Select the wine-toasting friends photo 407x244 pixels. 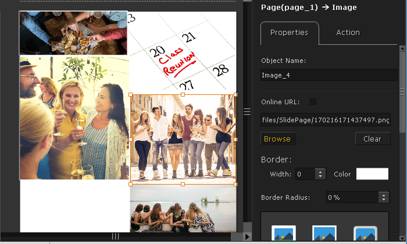click(x=74, y=118)
